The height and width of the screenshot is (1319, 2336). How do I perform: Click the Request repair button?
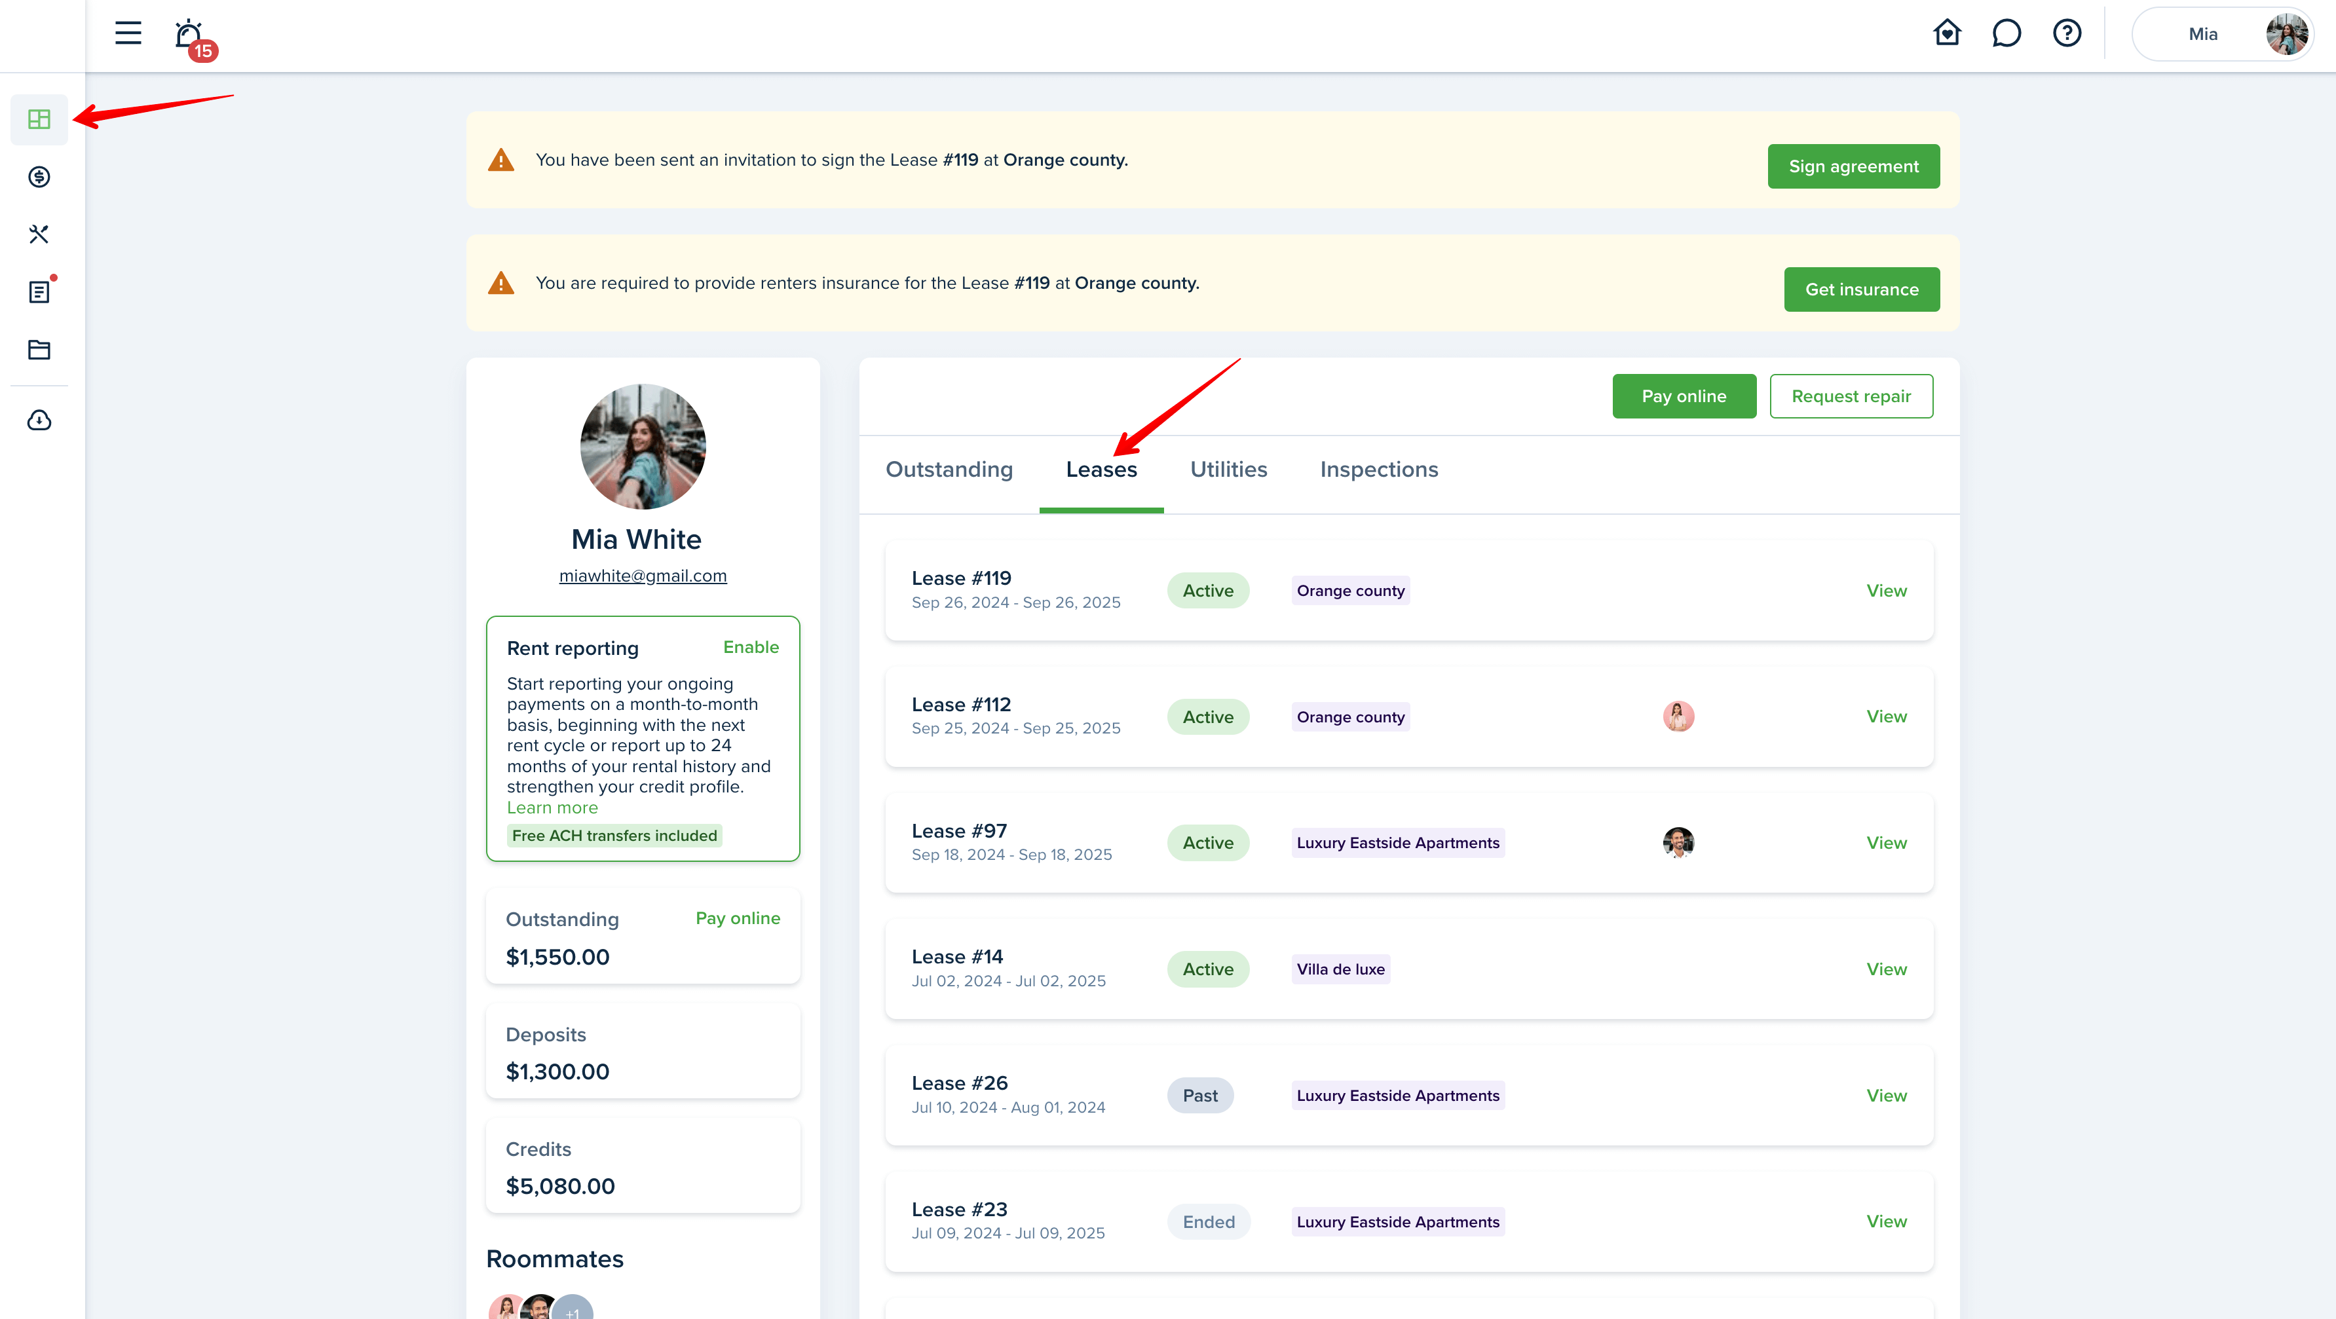click(1851, 396)
